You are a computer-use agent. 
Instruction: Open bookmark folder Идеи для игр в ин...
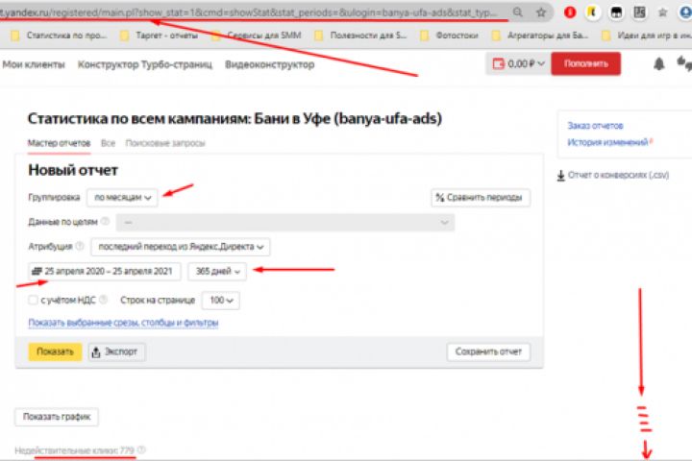(x=648, y=36)
